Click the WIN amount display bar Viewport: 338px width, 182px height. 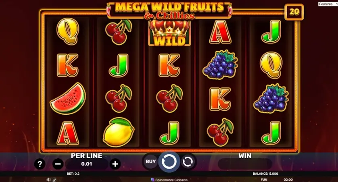point(245,164)
